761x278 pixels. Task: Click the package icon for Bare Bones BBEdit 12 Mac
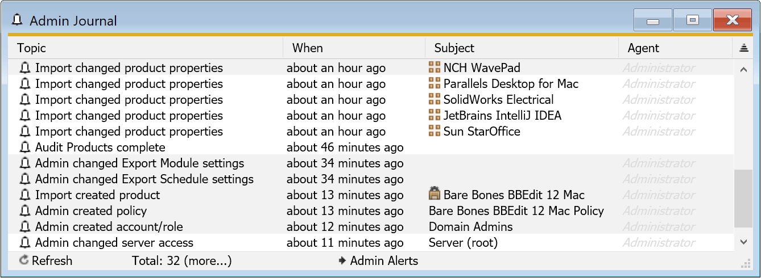pos(435,195)
